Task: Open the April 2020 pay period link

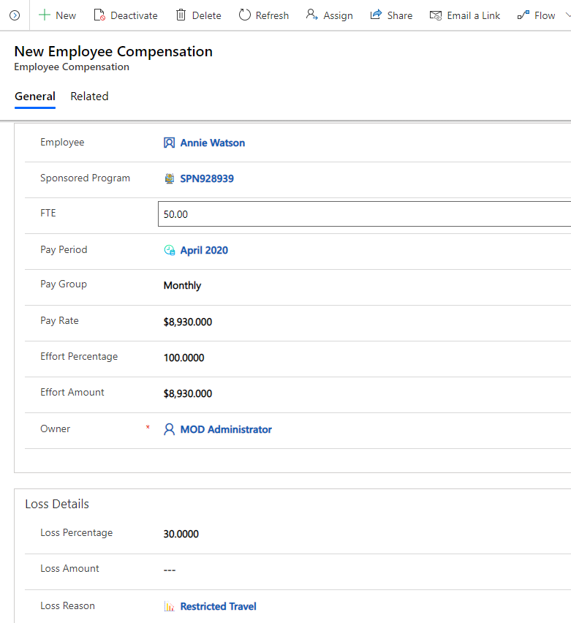Action: (x=204, y=250)
